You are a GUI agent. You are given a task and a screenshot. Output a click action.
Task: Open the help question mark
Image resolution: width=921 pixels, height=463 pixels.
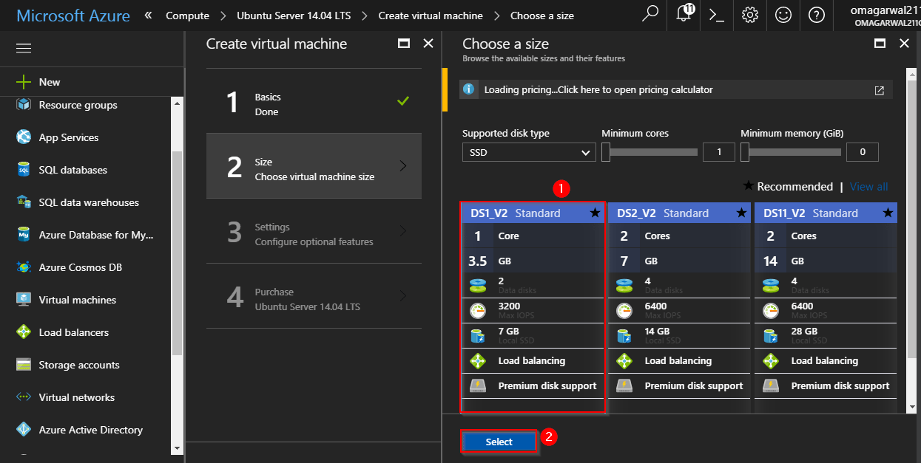tap(817, 15)
